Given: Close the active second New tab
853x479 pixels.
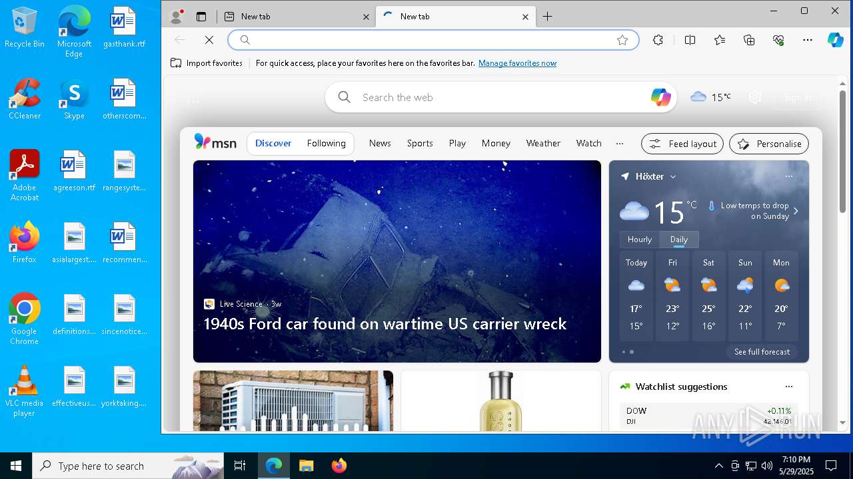Looking at the screenshot, I should click(x=525, y=17).
